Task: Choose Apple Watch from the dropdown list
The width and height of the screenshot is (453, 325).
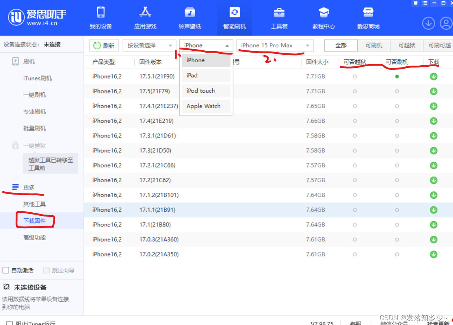Action: tap(206, 106)
